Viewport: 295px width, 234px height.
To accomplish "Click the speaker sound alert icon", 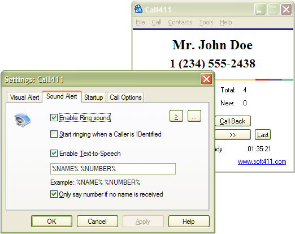I will [x=23, y=119].
